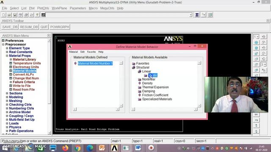Image resolution: width=271 pixels, height=152 pixels.
Task: Click the ANSYS Help question icon
Action: click(x=37, y=15)
